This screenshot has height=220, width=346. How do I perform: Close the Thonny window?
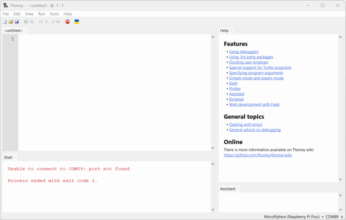[x=338, y=5]
